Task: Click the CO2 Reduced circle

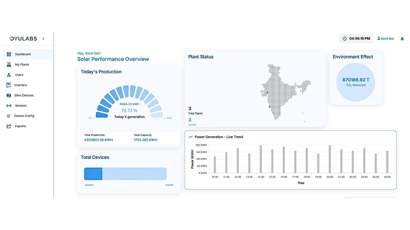Action: [x=356, y=82]
